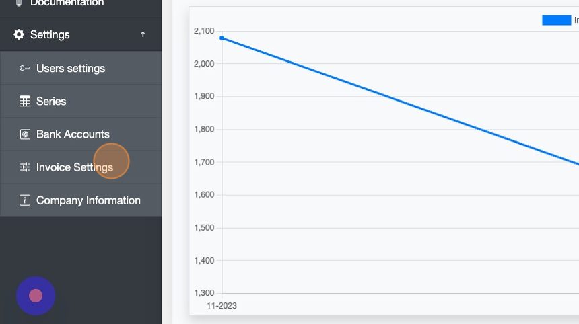Click the 11-2023 x-axis label
The image size is (579, 324).
[222, 306]
